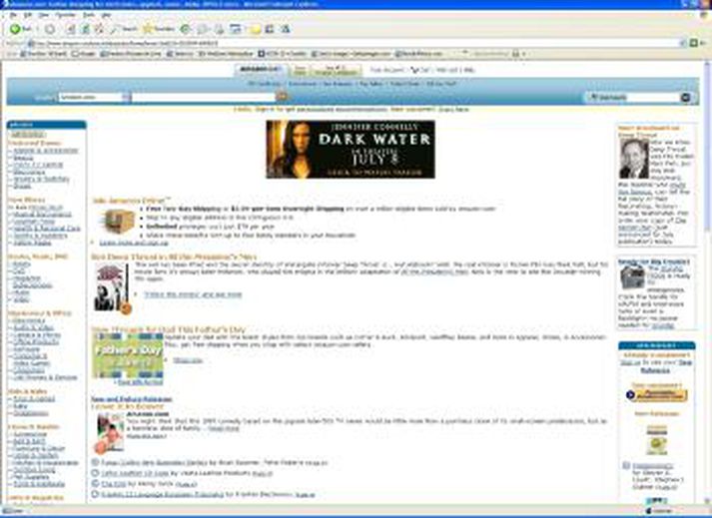Click the Dark Water movie banner
This screenshot has height=518, width=712.
[x=351, y=150]
